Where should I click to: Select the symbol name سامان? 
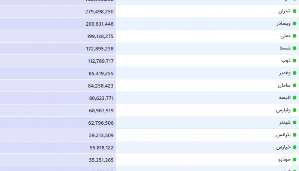coord(284,85)
